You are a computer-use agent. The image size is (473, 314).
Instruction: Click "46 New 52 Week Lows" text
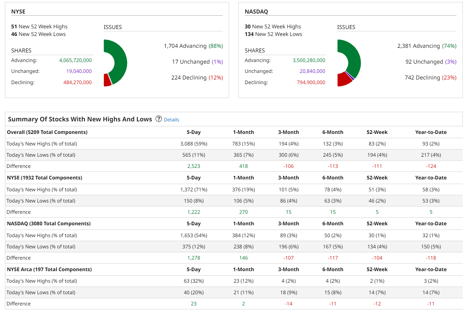point(38,34)
